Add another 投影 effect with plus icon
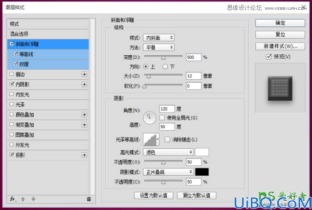The image size is (312, 210). click(85, 155)
